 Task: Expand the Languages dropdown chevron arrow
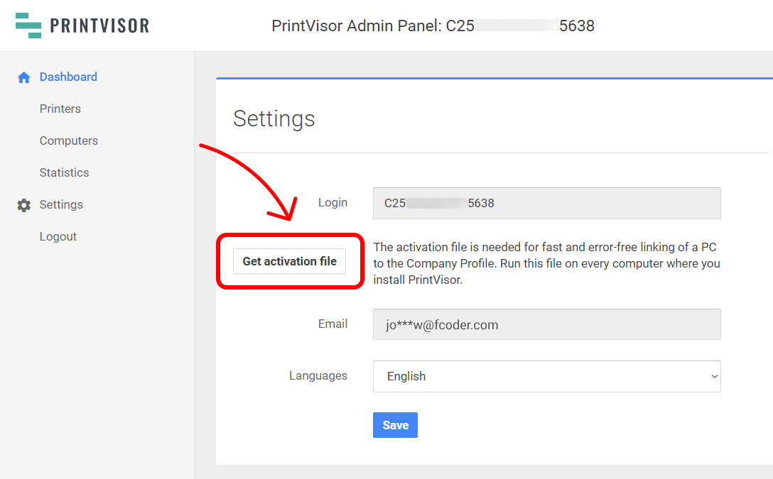(714, 377)
